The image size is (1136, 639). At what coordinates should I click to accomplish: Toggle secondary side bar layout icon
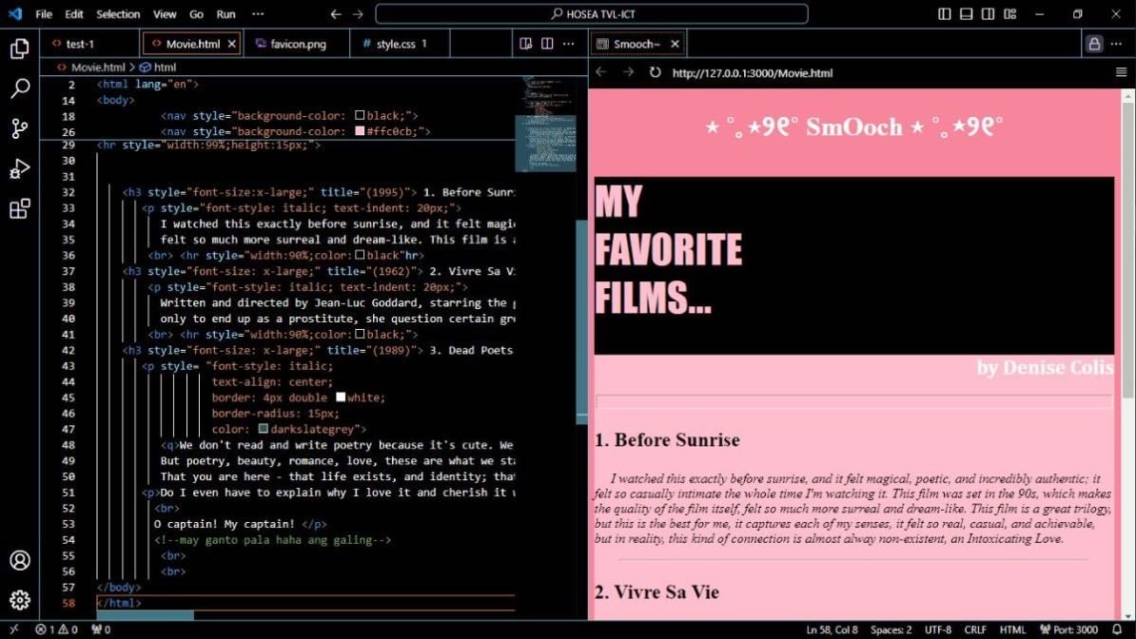988,13
